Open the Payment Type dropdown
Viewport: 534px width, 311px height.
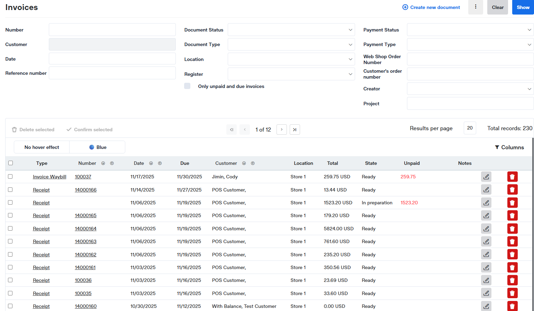[x=470, y=44]
